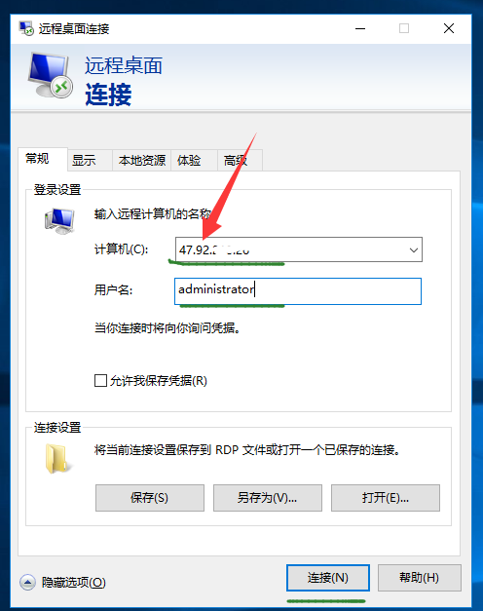The width and height of the screenshot is (483, 611).
Task: Click the large Remote Desktop monitor icon
Action: click(x=51, y=75)
